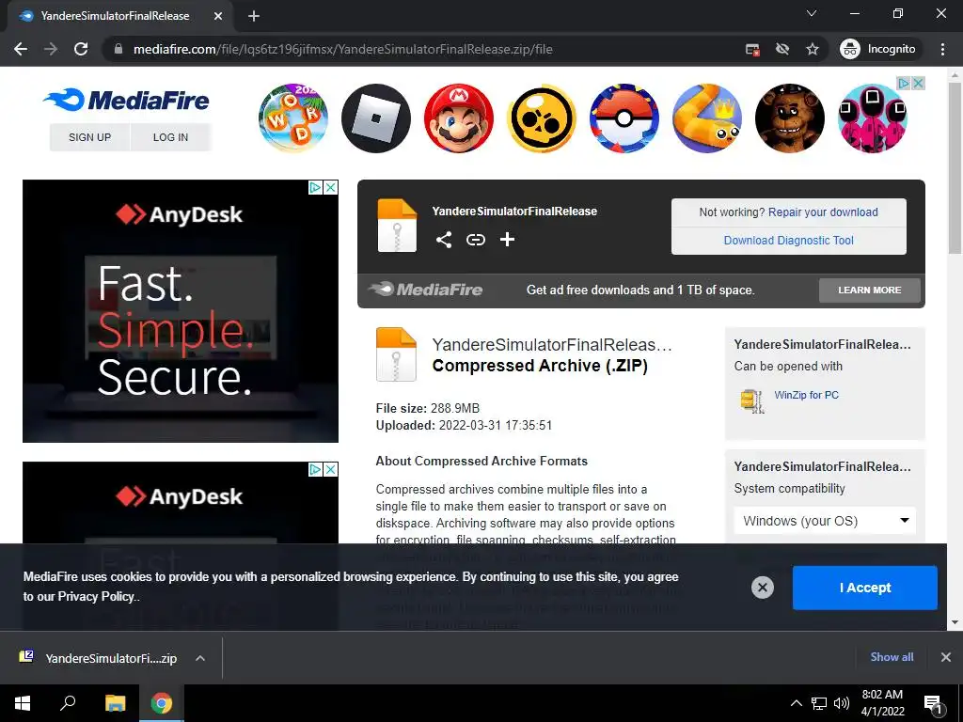The height and width of the screenshot is (722, 963).
Task: Open the Roblox game ad icon
Action: (x=376, y=118)
